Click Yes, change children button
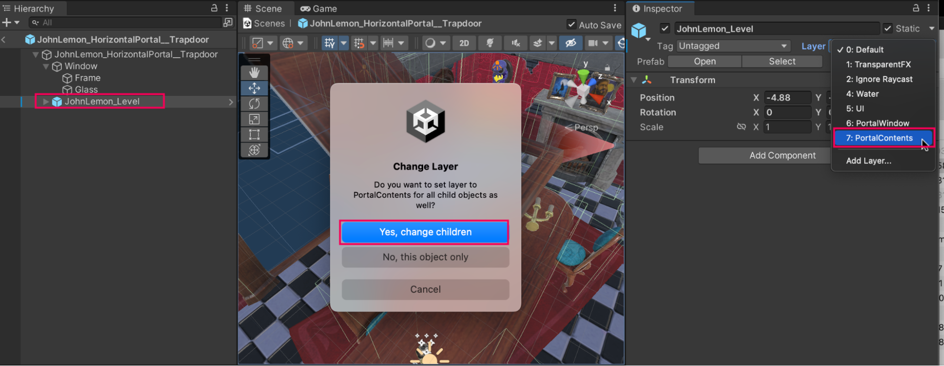This screenshot has width=944, height=366. pyautogui.click(x=425, y=232)
